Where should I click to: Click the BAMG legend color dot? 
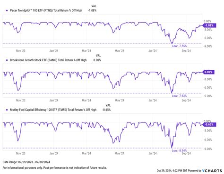tap(7, 60)
